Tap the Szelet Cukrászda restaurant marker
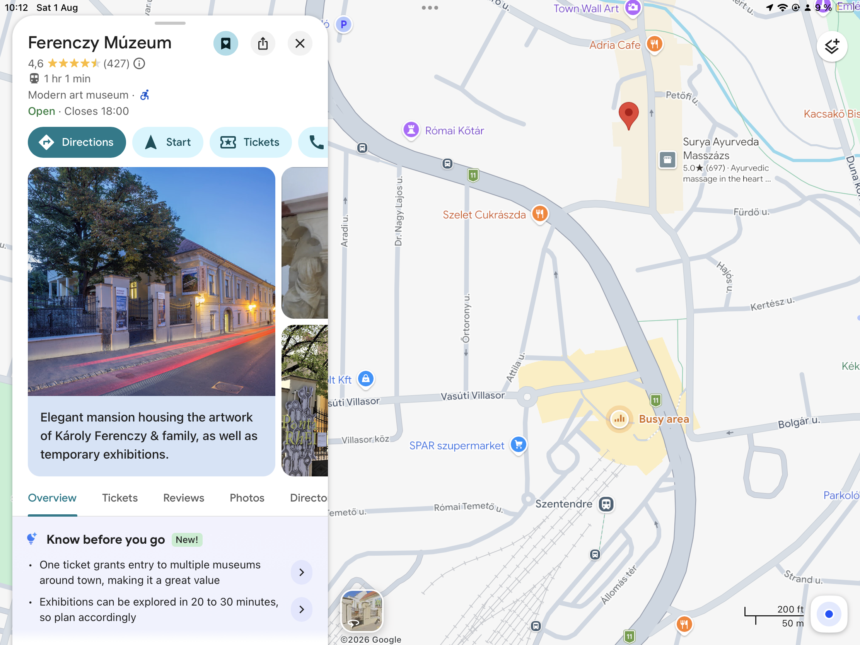Viewport: 860px width, 645px height. tap(540, 214)
